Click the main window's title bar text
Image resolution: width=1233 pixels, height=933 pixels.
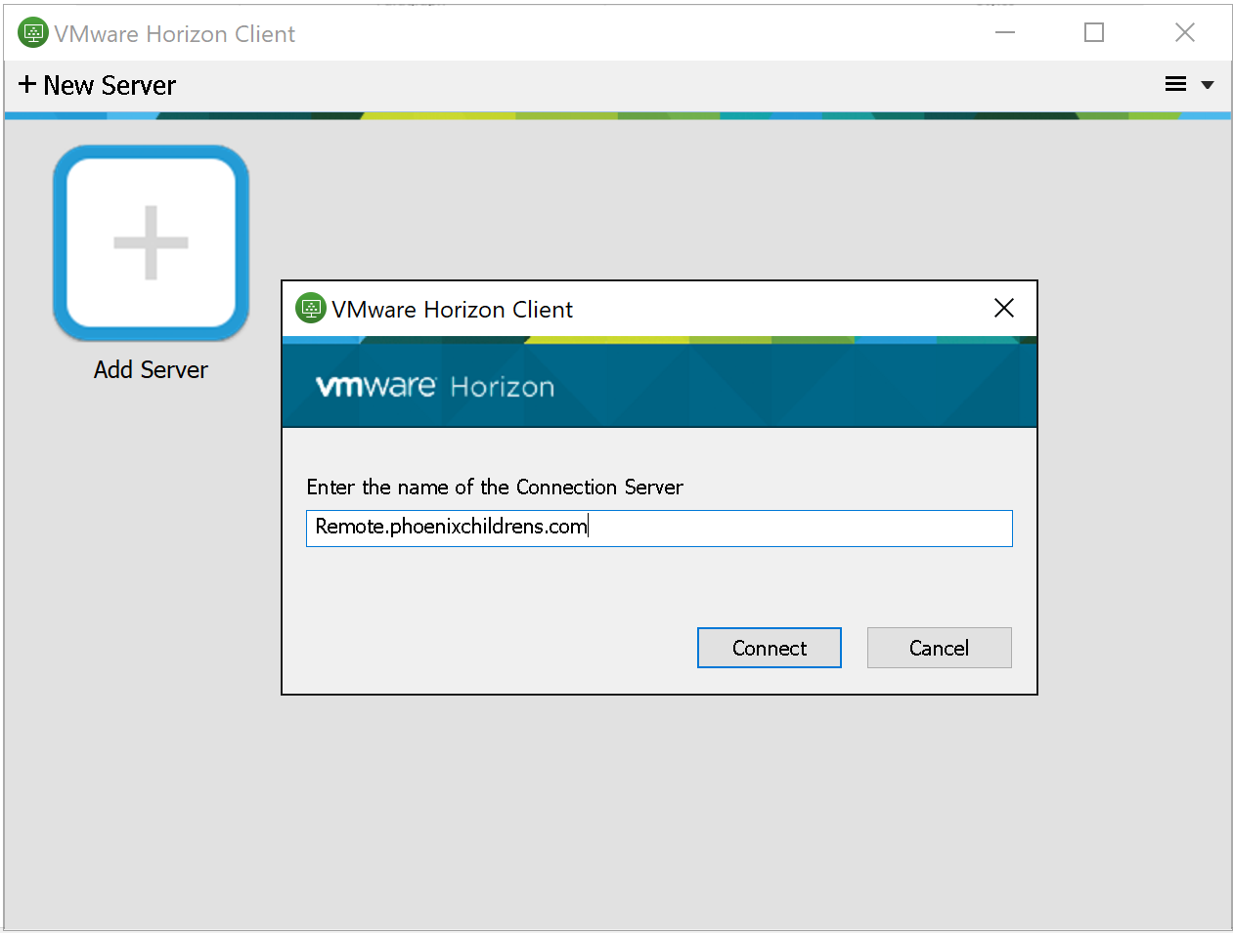click(174, 34)
